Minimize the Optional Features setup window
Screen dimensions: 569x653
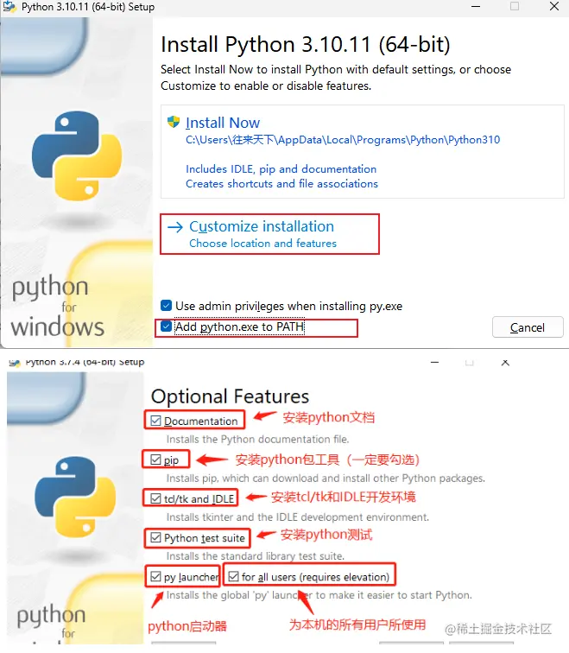[435, 363]
